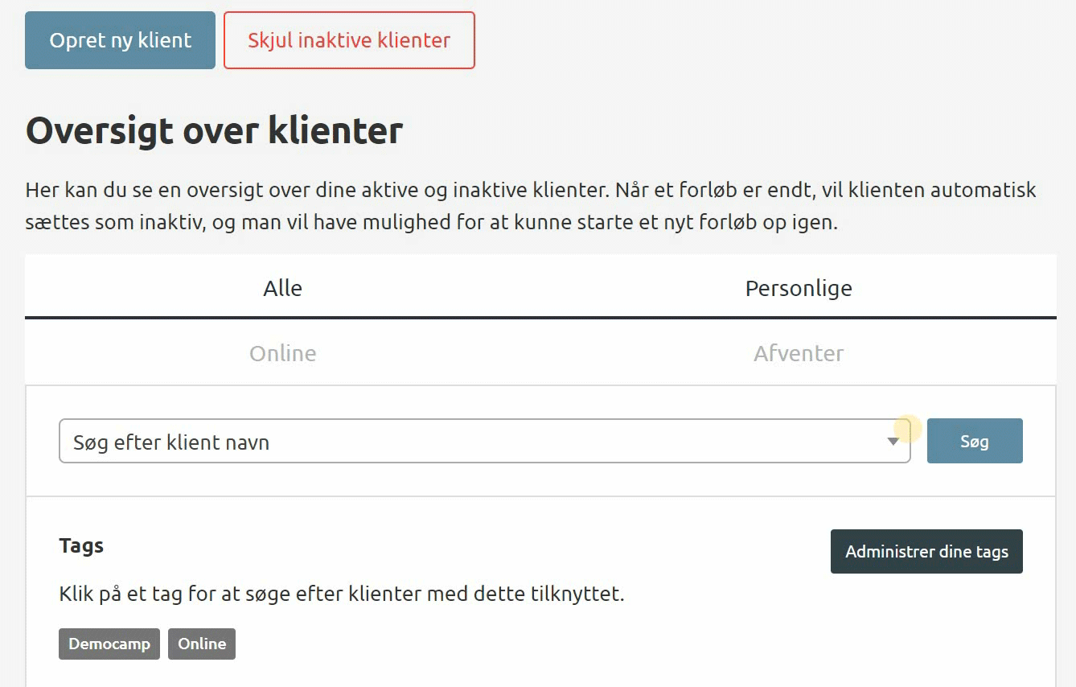Click the dark underline beneath Alle tab

tap(282, 317)
